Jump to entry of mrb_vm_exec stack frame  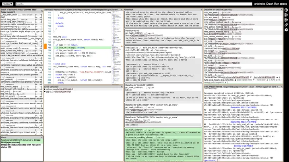[x=36, y=96]
